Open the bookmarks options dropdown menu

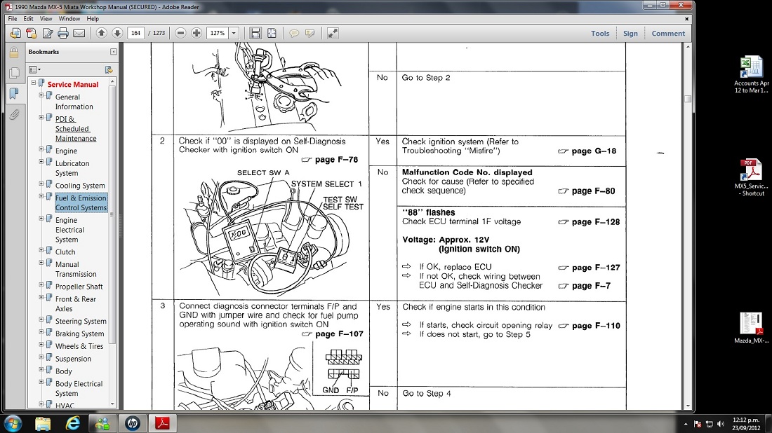[x=34, y=70]
